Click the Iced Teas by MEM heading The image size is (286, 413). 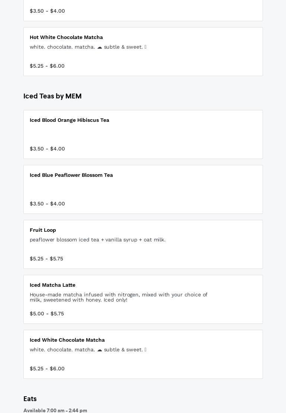[52, 96]
